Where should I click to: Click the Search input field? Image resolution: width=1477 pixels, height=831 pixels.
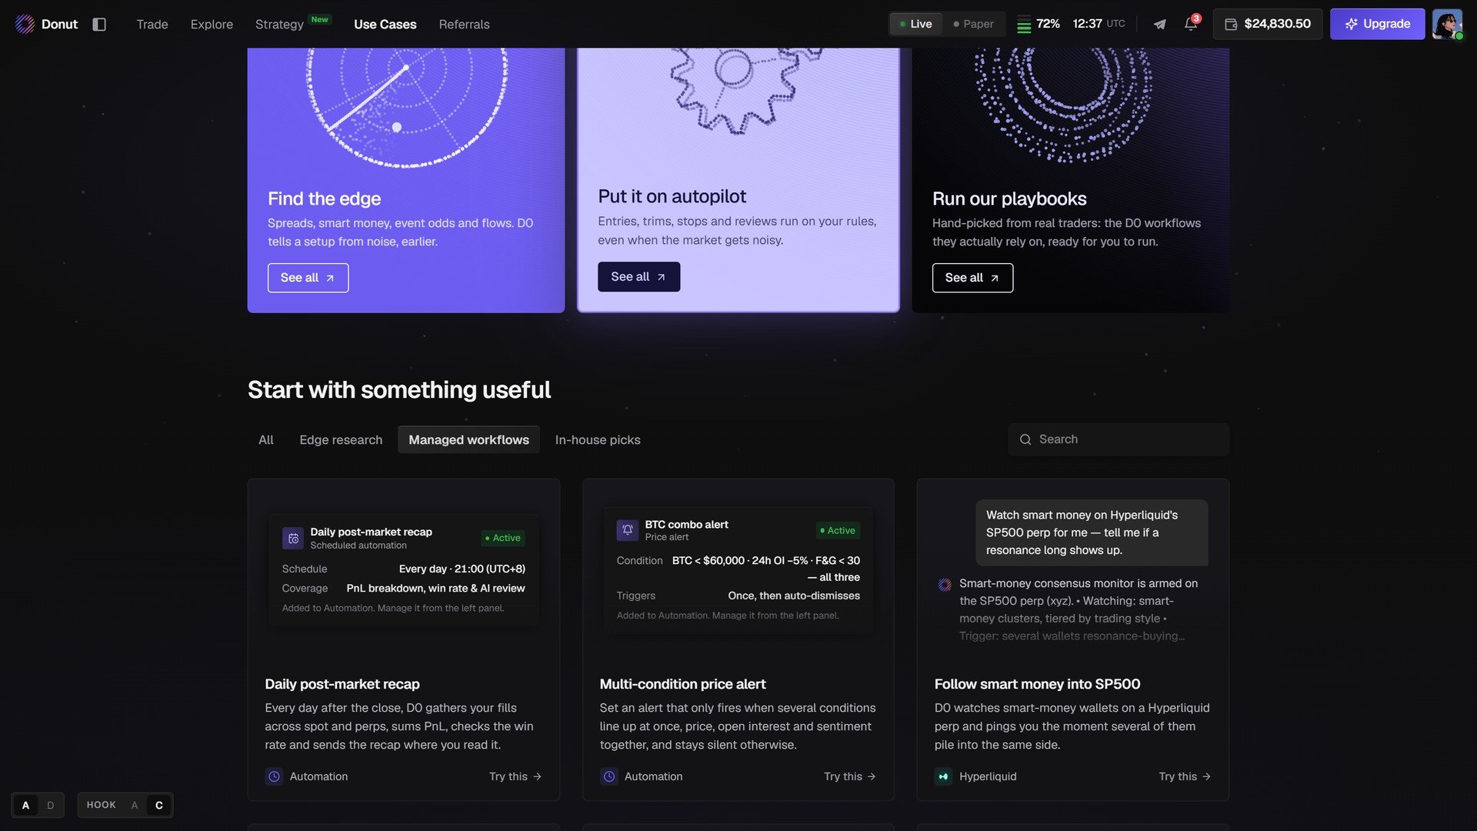click(x=1119, y=439)
